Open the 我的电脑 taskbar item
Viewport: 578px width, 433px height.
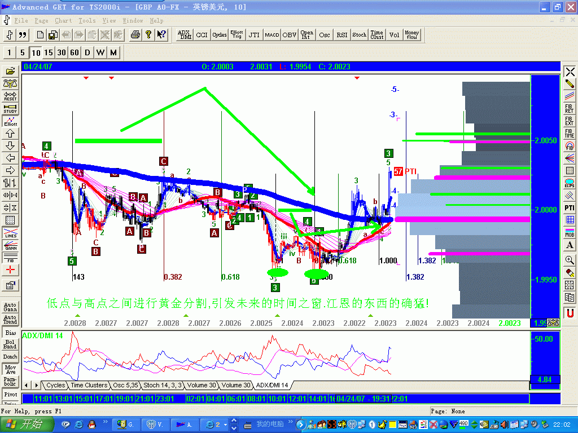tap(265, 425)
